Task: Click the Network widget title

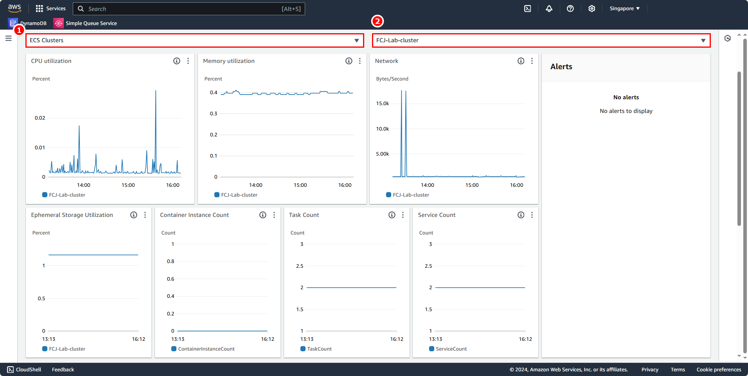Action: pos(387,61)
